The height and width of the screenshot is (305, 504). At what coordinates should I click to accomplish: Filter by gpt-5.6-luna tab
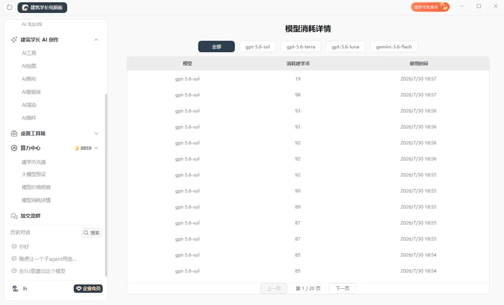[345, 47]
